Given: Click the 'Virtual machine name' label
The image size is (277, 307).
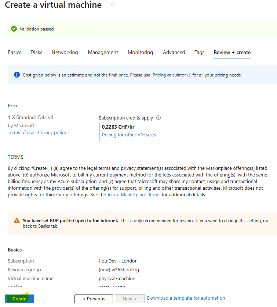Looking at the screenshot, I should (x=31, y=278).
